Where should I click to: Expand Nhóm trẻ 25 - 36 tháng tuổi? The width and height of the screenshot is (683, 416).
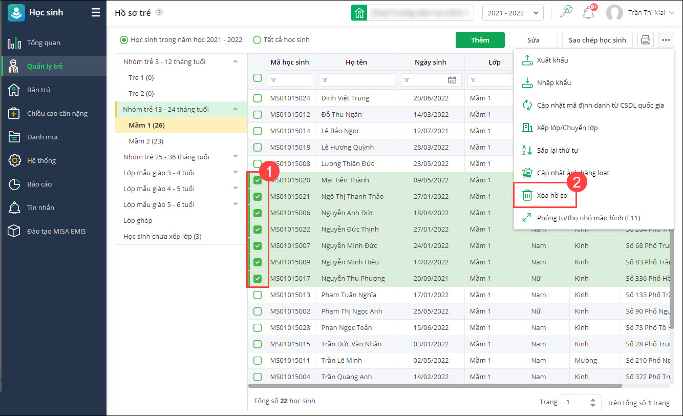[x=236, y=157]
